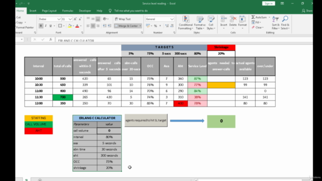This screenshot has width=322, height=181.
Task: Set middle vertical alignment
Action: click(x=93, y=19)
